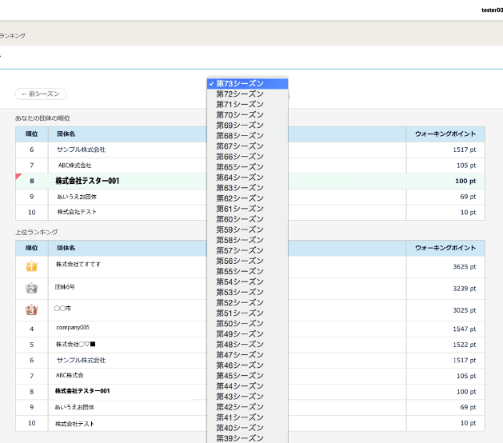Choose 第39シーズン from the season menu
Viewport: 503px width, 443px height.
coord(240,438)
